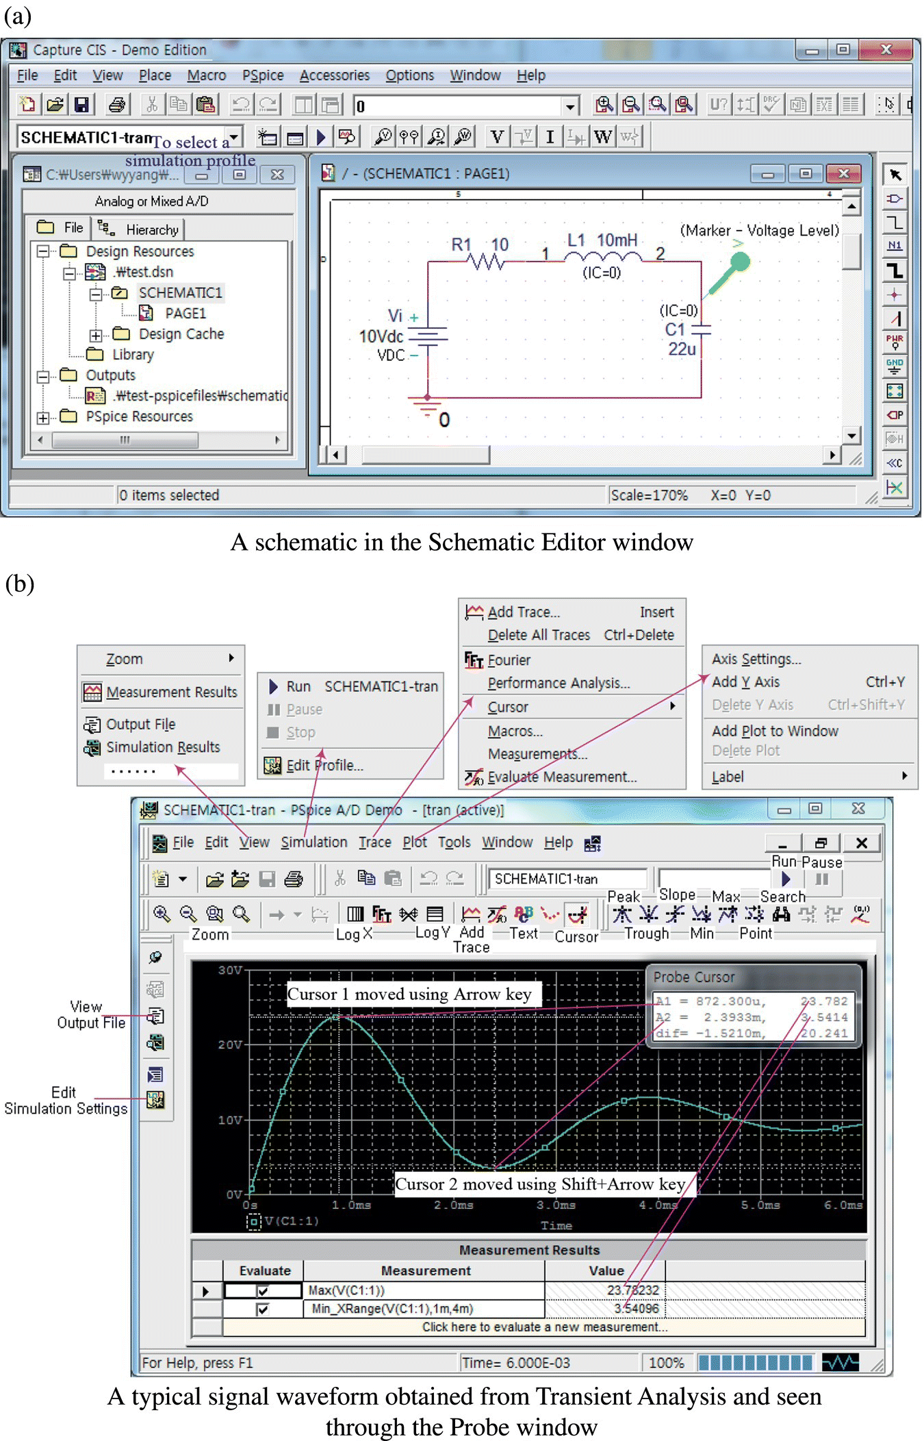Click the Edit Simulation Settings sidebar icon
924x1441 pixels.
point(155,1100)
